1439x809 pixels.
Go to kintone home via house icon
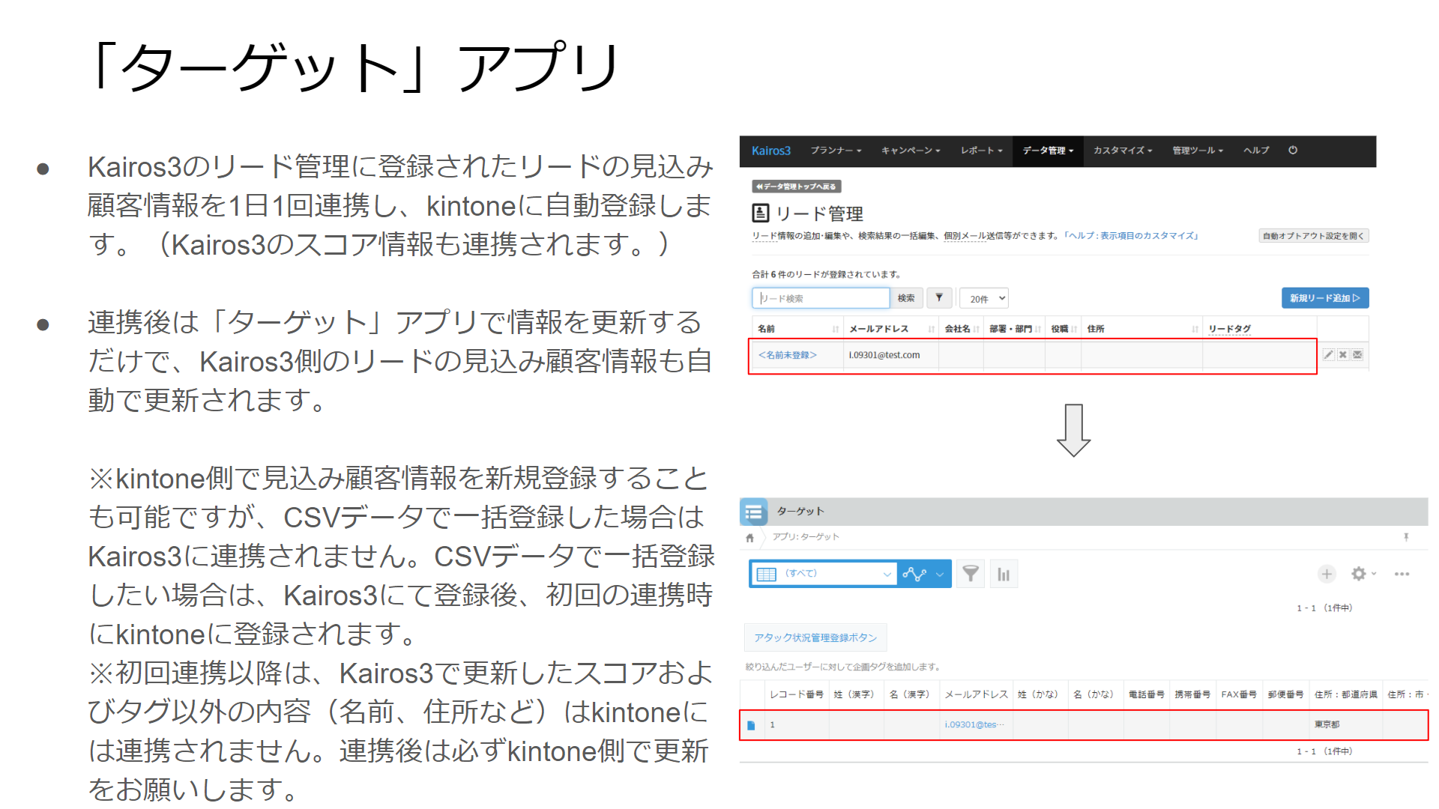pos(749,538)
